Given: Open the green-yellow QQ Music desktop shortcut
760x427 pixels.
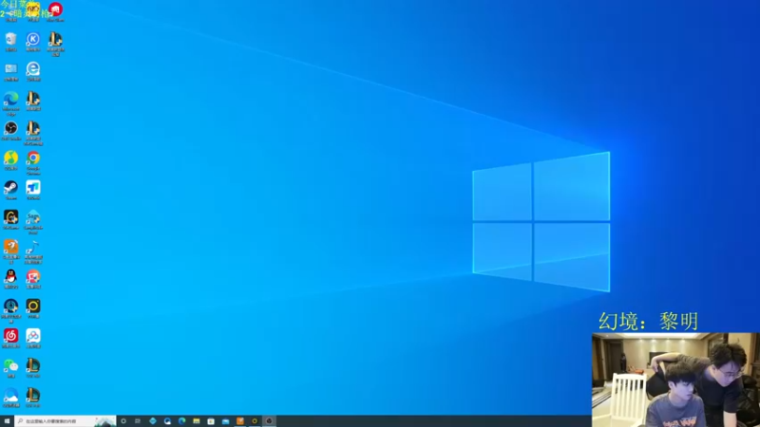Looking at the screenshot, I should coord(10,159).
